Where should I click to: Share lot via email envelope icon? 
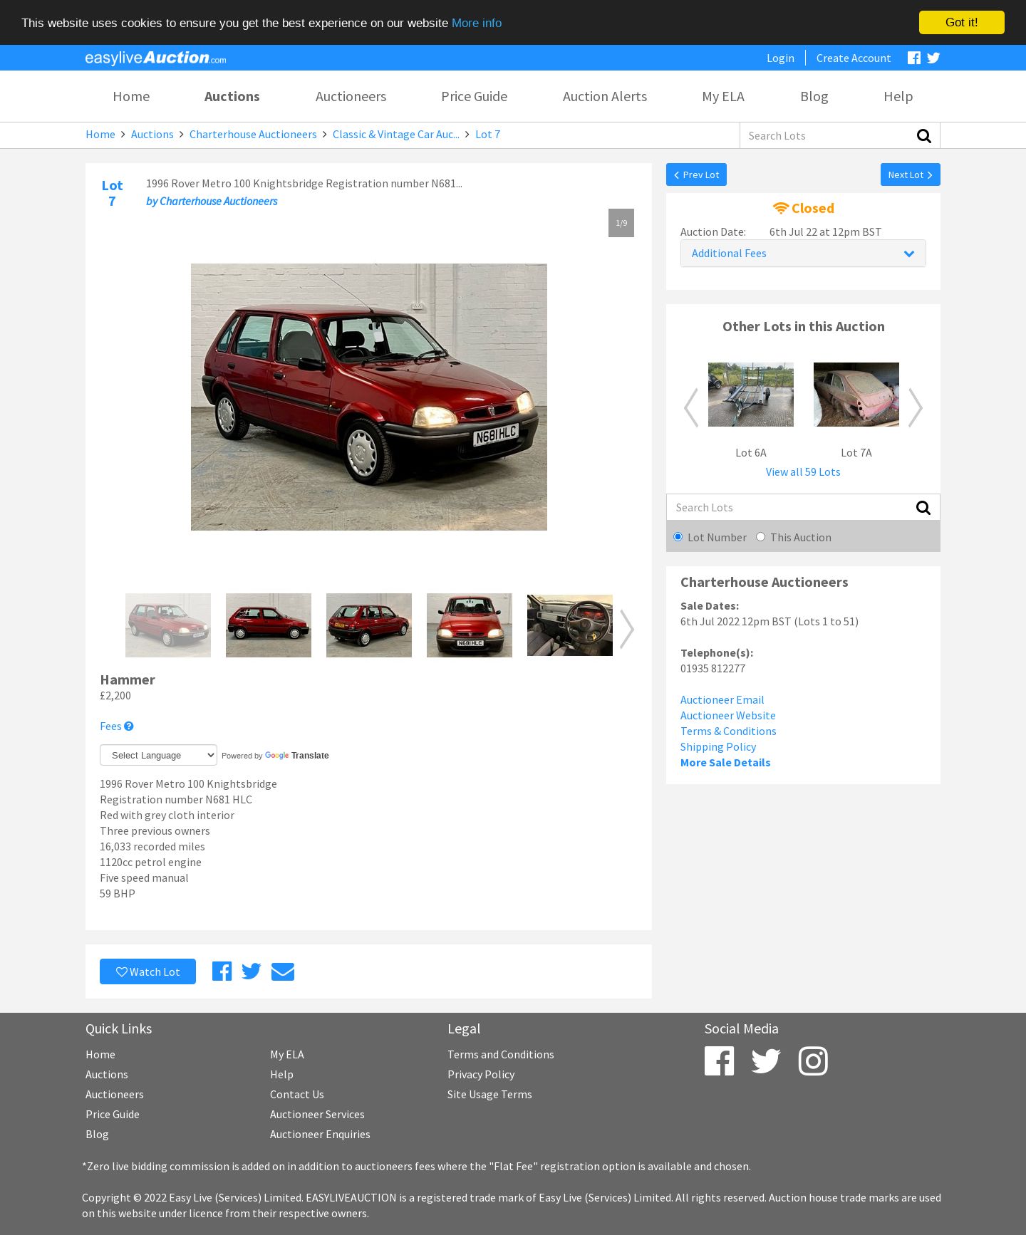tap(283, 971)
